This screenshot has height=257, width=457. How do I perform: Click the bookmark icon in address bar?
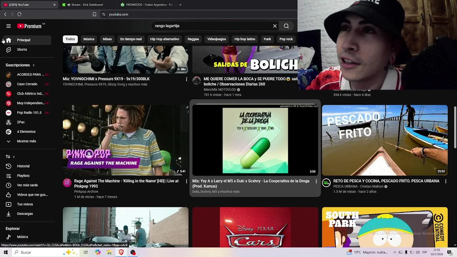[x=94, y=14]
